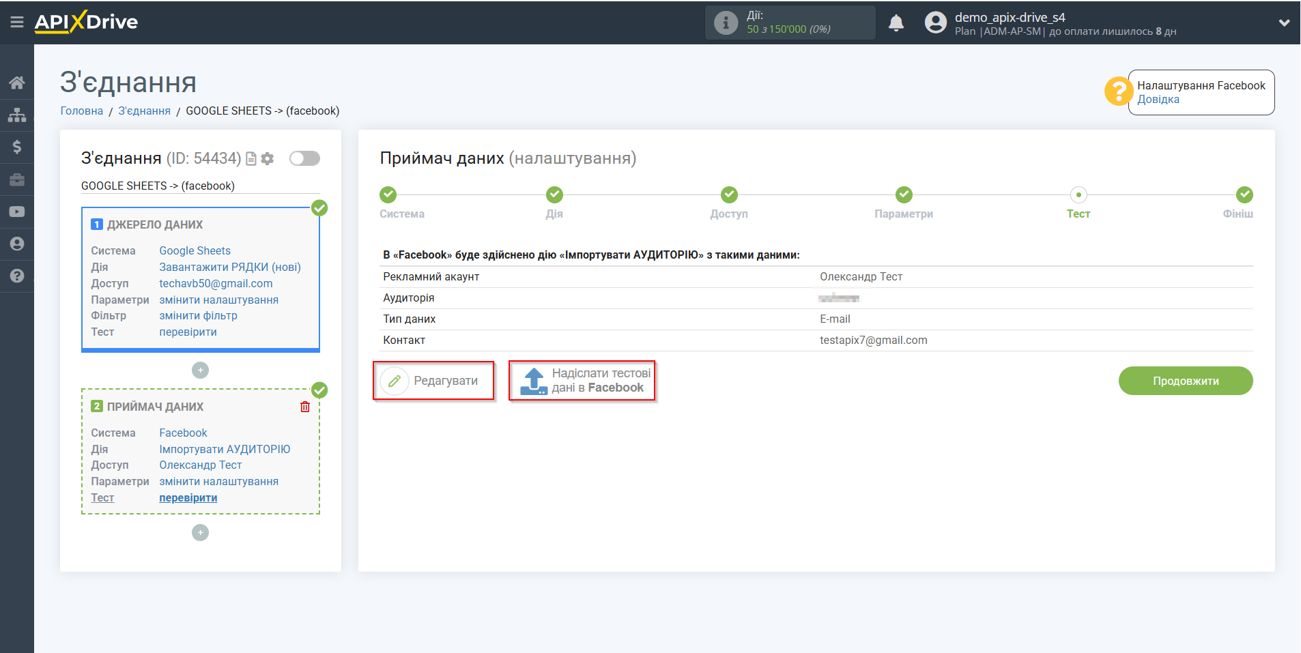Click the Рекламний акаунт row label
The width and height of the screenshot is (1301, 653).
431,276
